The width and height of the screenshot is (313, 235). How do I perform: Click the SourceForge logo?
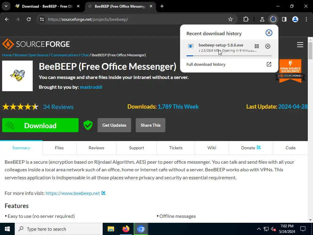click(x=36, y=44)
